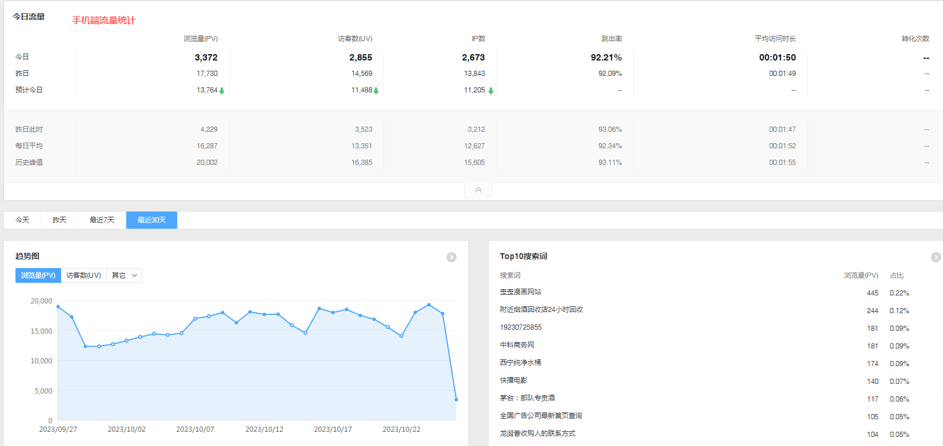Switch to 今天 tab
This screenshot has height=446, width=943.
click(22, 220)
